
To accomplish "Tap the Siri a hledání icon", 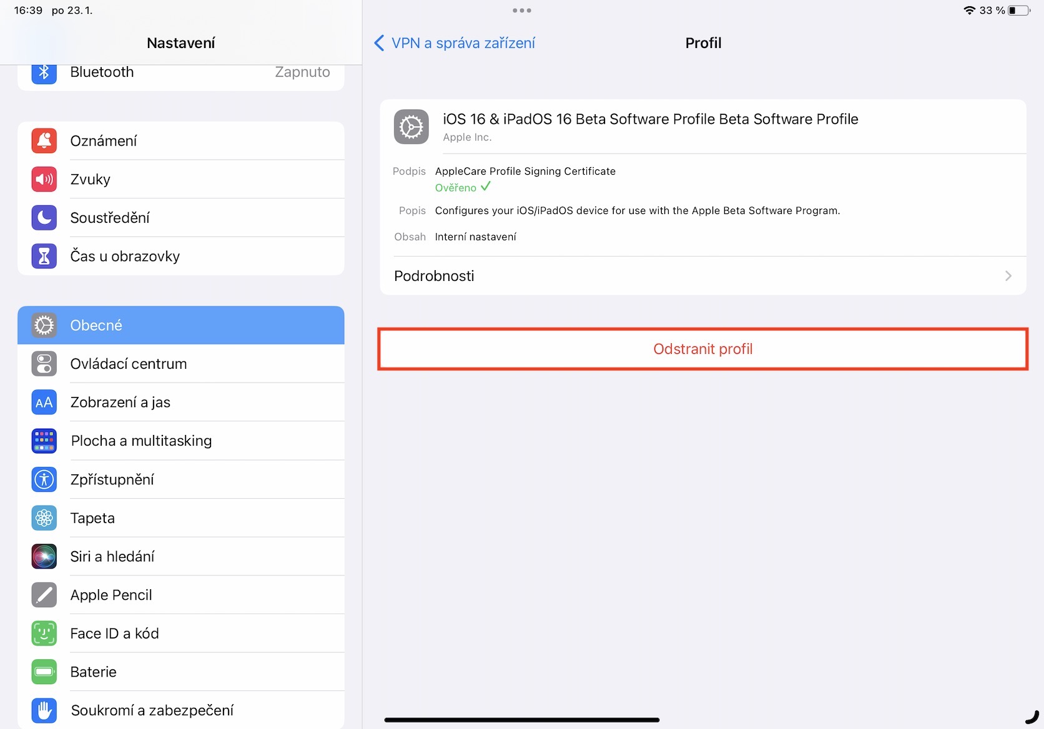I will click(x=44, y=556).
